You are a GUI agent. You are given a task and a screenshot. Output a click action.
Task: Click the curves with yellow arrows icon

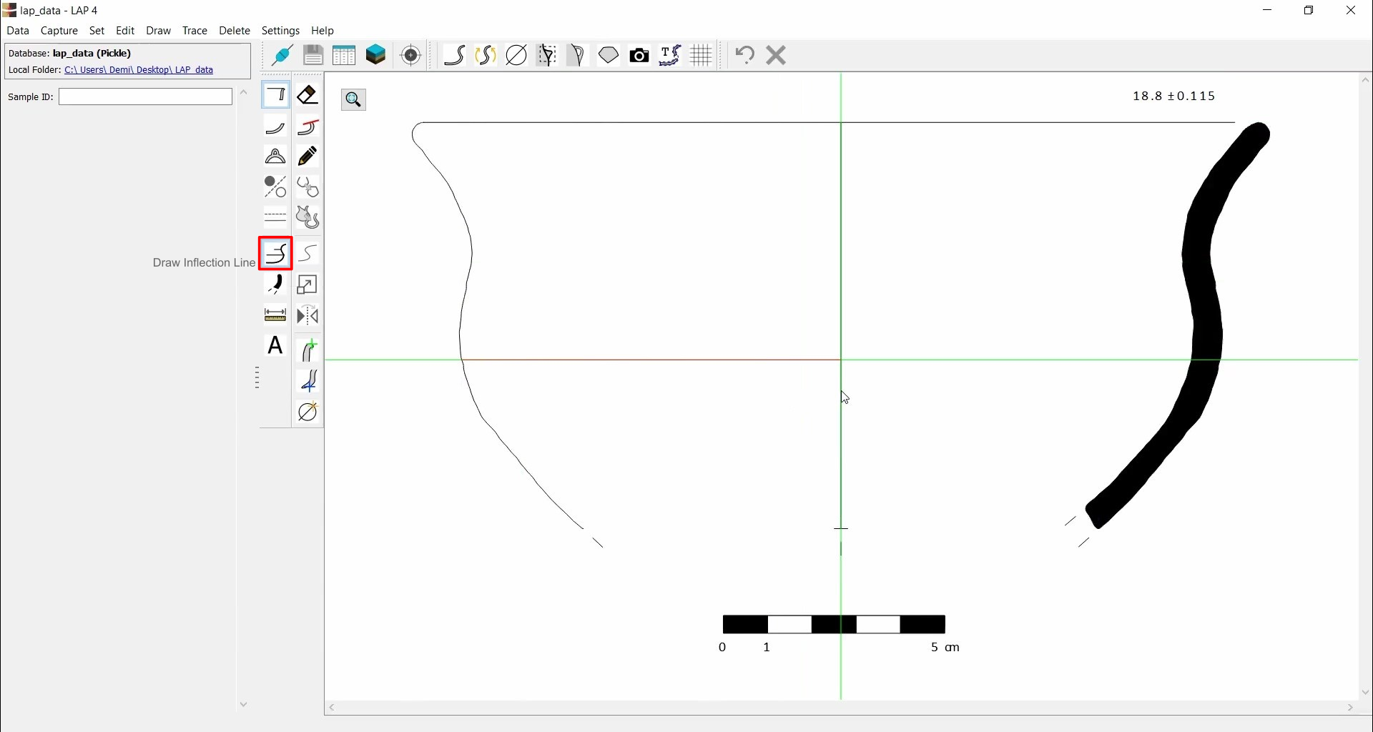point(486,55)
